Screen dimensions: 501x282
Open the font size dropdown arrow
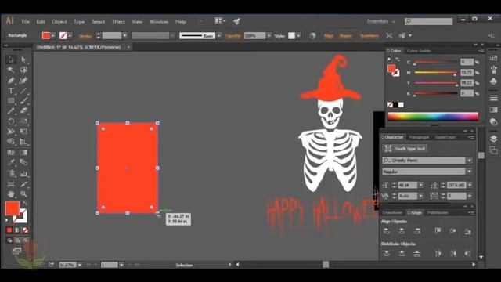point(420,185)
